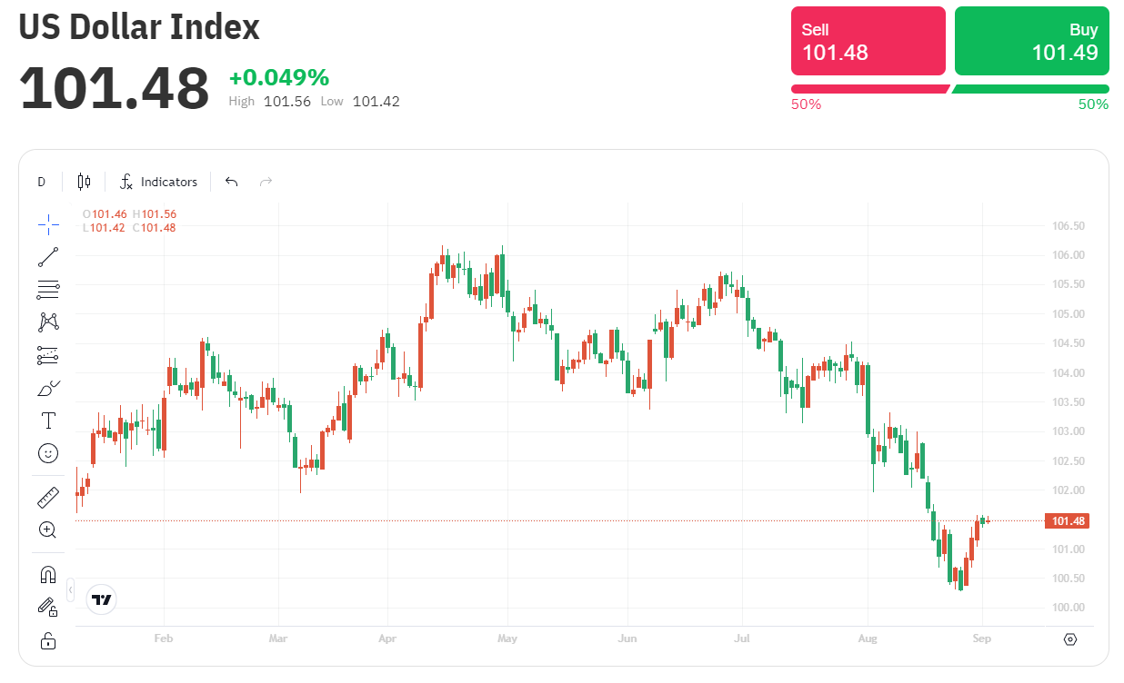Screen dimensions: 1124x683
Task: Toggle the lock all drawings padlock
Action: 48,640
